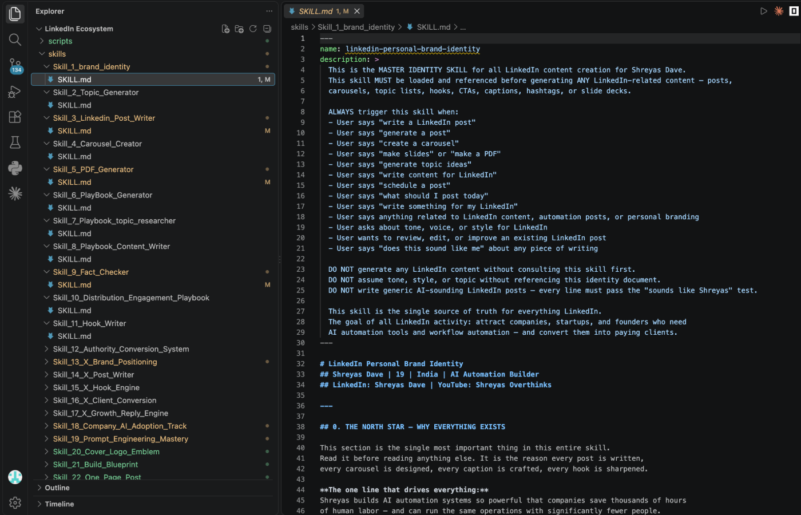801x515 pixels.
Task: Select the Skill_18_Company_AI_Adoption_Track folder
Action: coord(120,426)
